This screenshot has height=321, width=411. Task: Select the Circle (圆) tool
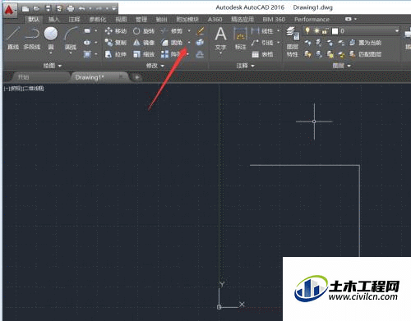(x=51, y=37)
